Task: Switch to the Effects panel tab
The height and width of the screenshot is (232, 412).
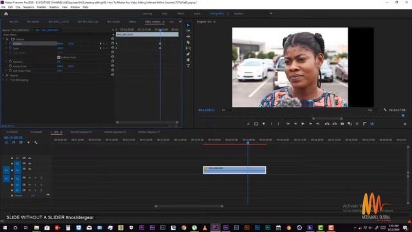Action: 133,22
